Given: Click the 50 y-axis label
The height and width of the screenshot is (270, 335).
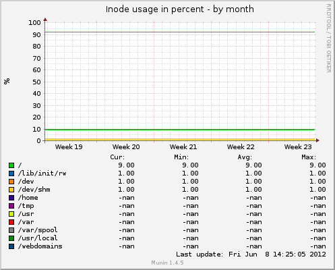Looking at the screenshot, I should click(x=36, y=82).
